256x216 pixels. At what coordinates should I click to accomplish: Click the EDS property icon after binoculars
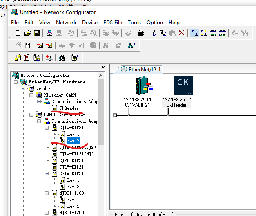75,57
